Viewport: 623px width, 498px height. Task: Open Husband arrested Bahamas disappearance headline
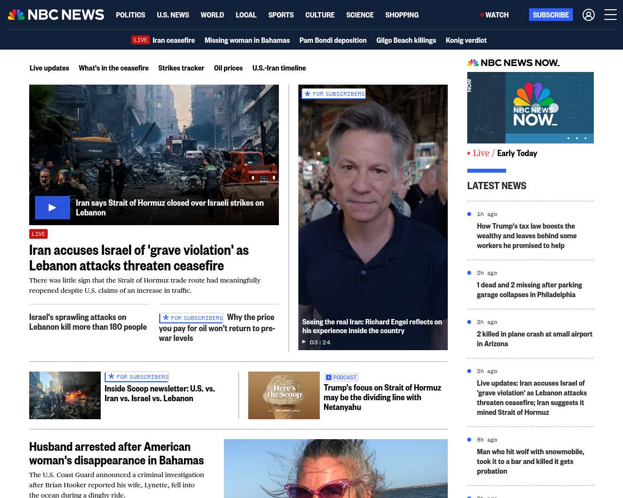(x=116, y=453)
